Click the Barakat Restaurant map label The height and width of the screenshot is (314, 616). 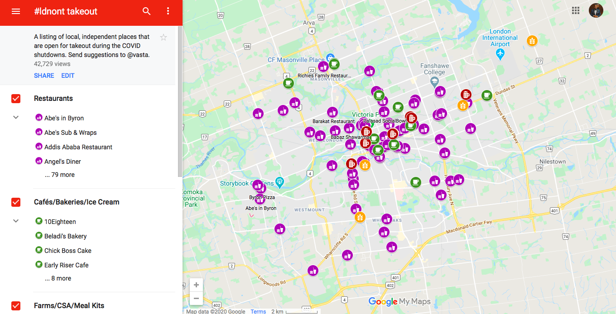[334, 121]
